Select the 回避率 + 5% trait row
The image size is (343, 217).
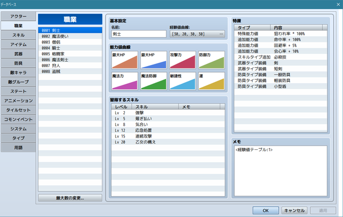pyautogui.click(x=281, y=45)
